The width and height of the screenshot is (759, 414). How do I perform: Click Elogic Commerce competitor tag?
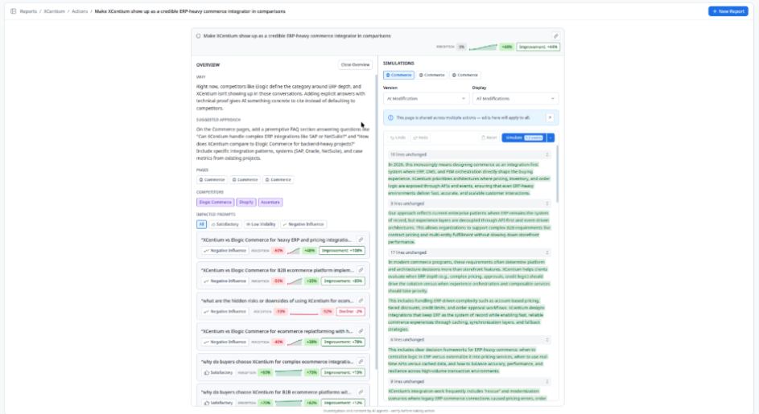(x=216, y=202)
